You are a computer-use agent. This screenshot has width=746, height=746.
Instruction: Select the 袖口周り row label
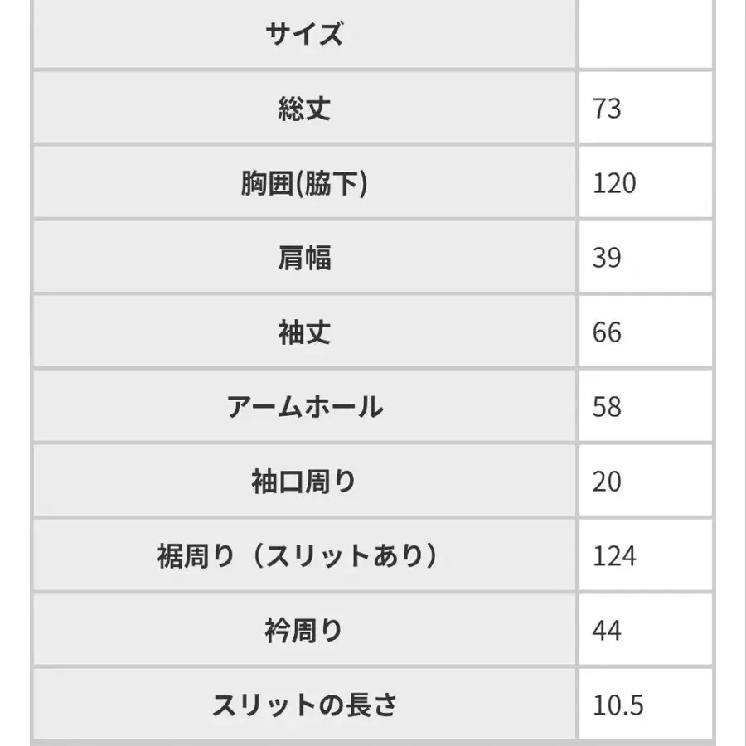pos(304,482)
